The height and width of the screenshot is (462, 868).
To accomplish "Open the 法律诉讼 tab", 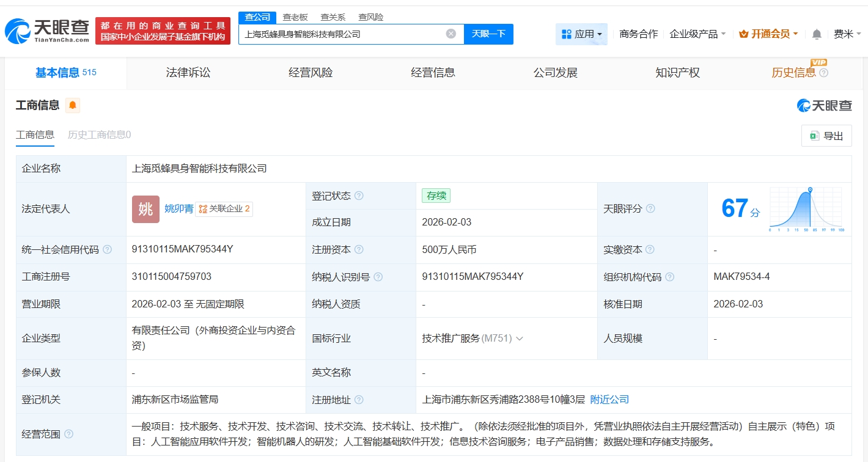I will pyautogui.click(x=187, y=72).
